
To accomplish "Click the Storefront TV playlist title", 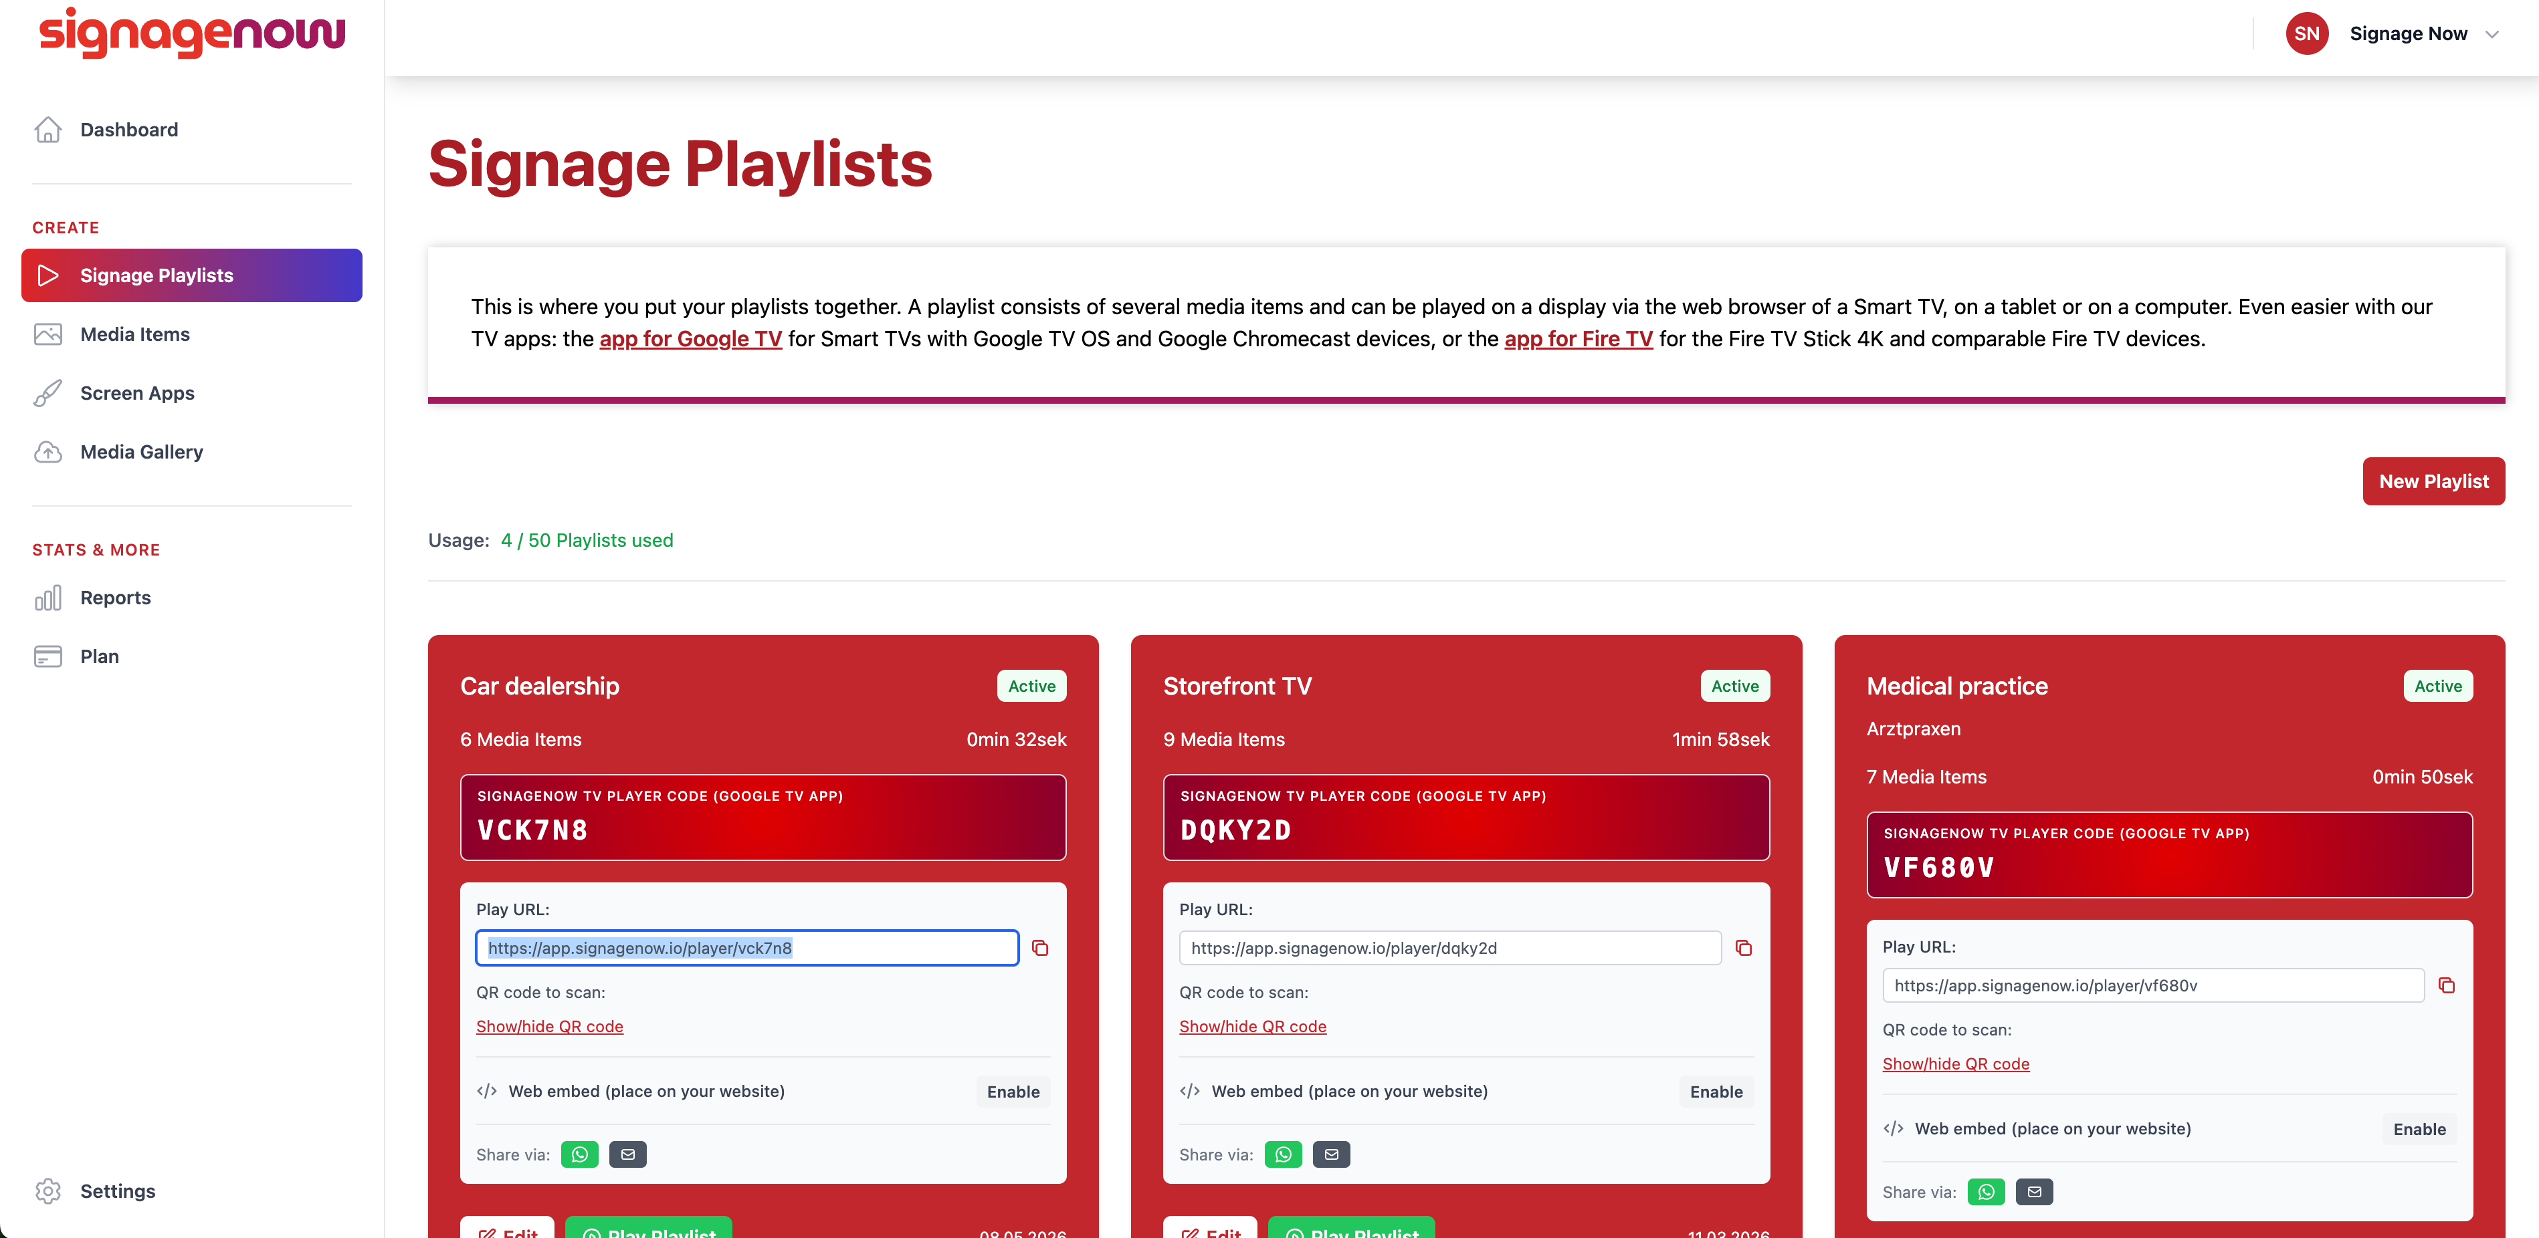I will [x=1237, y=687].
